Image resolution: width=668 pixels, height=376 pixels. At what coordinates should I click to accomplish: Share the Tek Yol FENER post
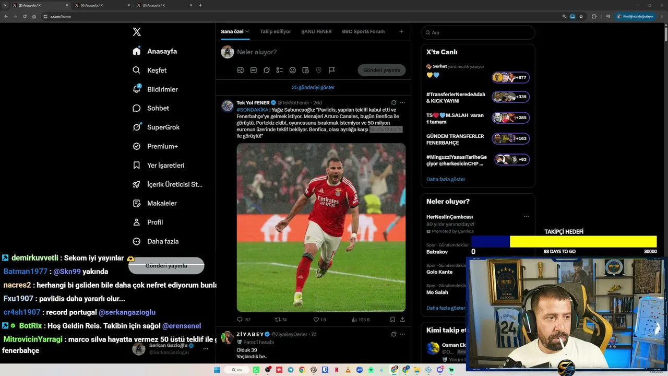(402, 320)
